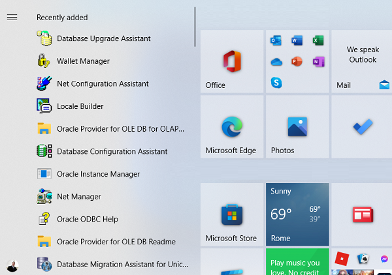Image resolution: width=392 pixels, height=275 pixels.
Task: Open the Microsoft Edge tile
Action: pyautogui.click(x=232, y=126)
